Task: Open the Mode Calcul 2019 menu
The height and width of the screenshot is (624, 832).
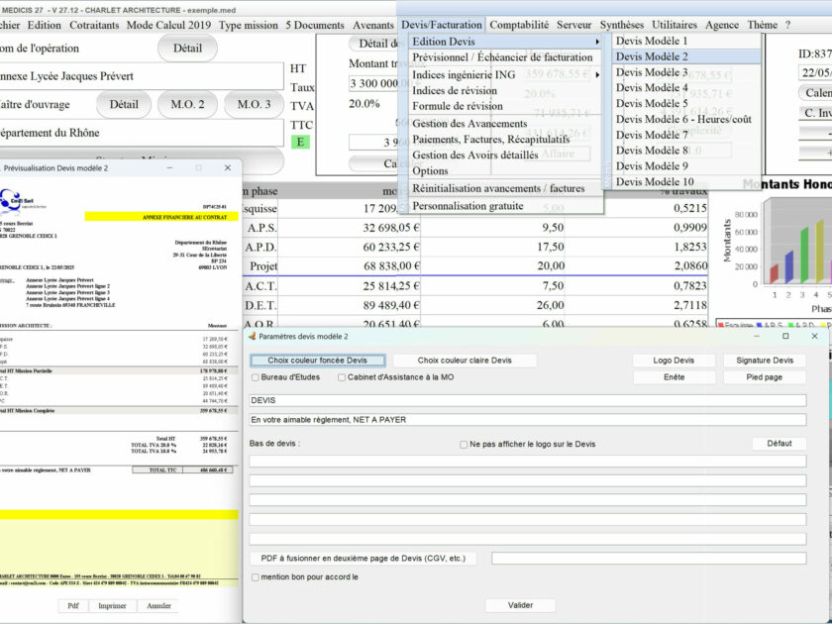Action: click(168, 25)
